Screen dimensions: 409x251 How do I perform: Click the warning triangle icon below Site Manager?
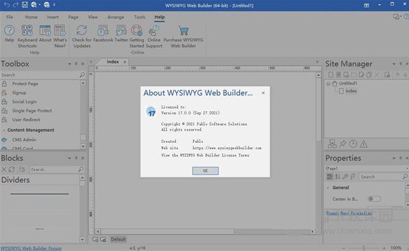coord(363,144)
